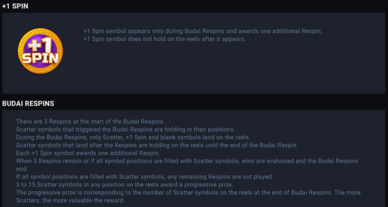388x207 pixels.
Task: Select the "+1 SPIN" section heading
Action: [15, 6]
